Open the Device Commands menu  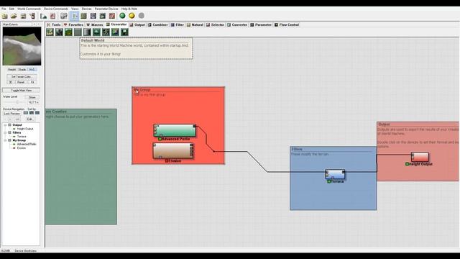click(56, 9)
